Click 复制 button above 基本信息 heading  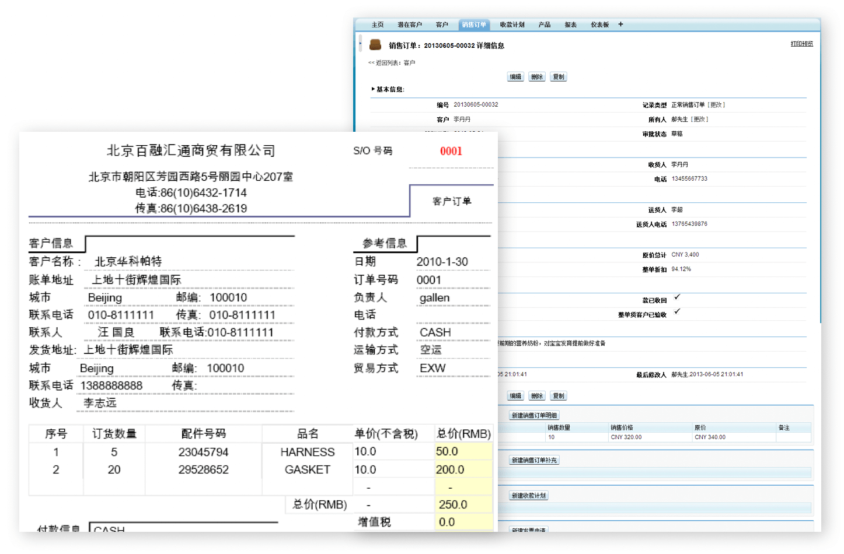point(559,77)
